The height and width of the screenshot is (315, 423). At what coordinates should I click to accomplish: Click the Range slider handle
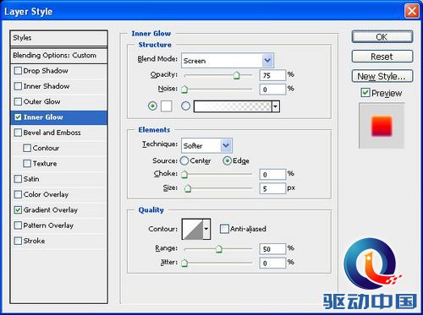[x=219, y=249]
